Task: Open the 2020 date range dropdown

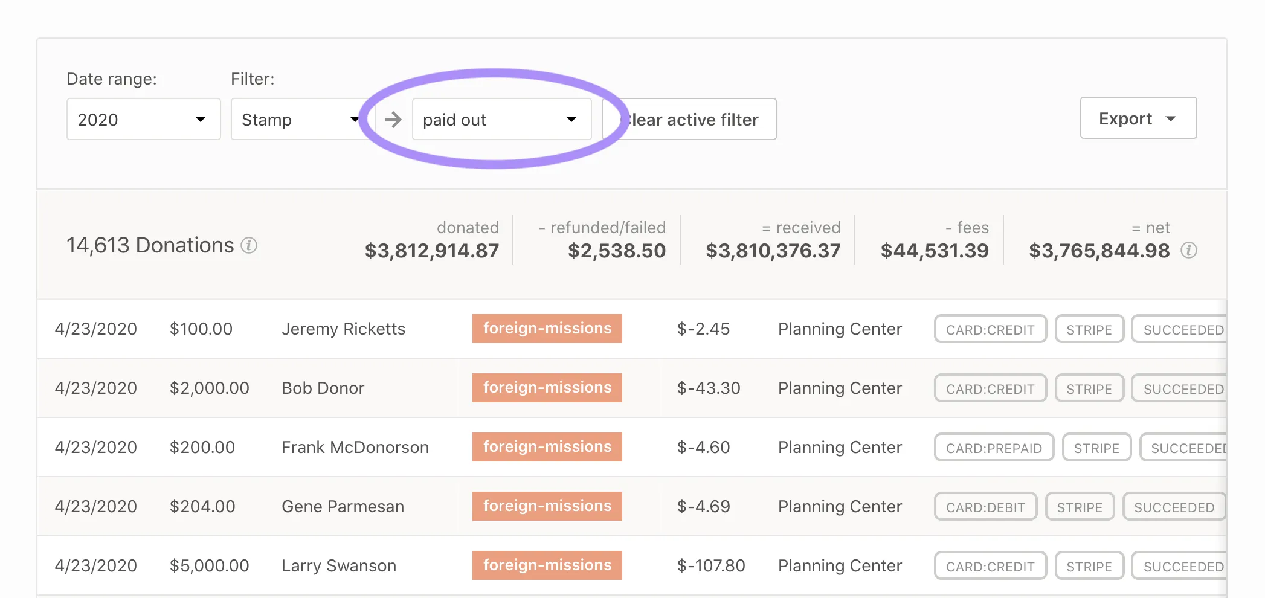Action: point(143,120)
